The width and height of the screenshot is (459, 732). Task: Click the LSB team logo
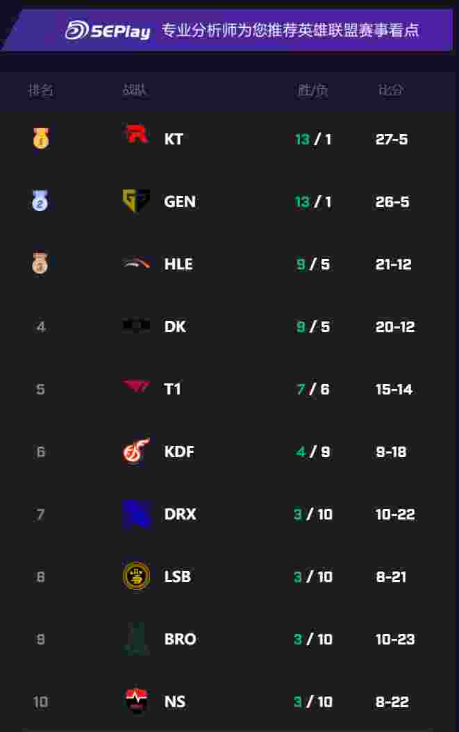click(136, 576)
